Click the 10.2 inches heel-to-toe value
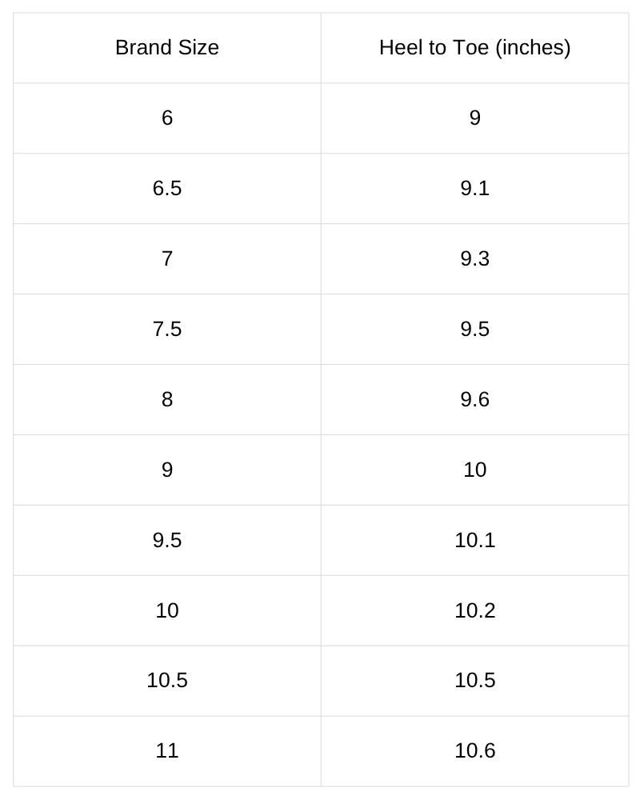The height and width of the screenshot is (800, 640). click(x=474, y=610)
